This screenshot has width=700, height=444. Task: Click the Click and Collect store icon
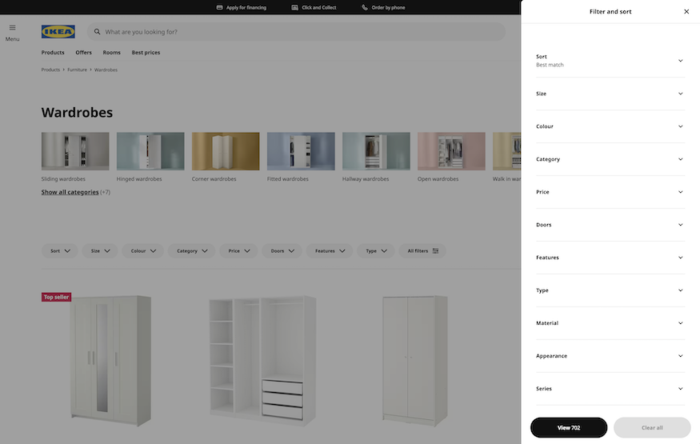pyautogui.click(x=294, y=7)
